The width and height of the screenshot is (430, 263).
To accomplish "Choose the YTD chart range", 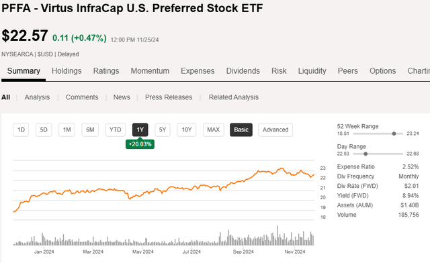I will click(116, 130).
